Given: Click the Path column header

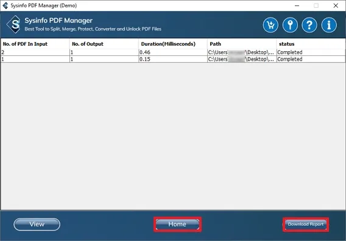Looking at the screenshot, I should [242, 44].
